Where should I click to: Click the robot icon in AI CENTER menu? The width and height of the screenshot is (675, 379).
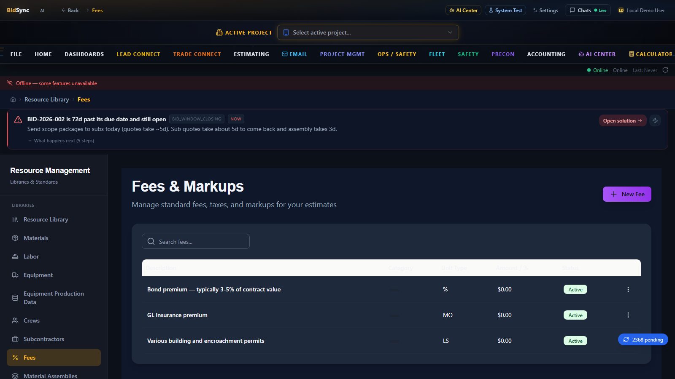tap(581, 54)
